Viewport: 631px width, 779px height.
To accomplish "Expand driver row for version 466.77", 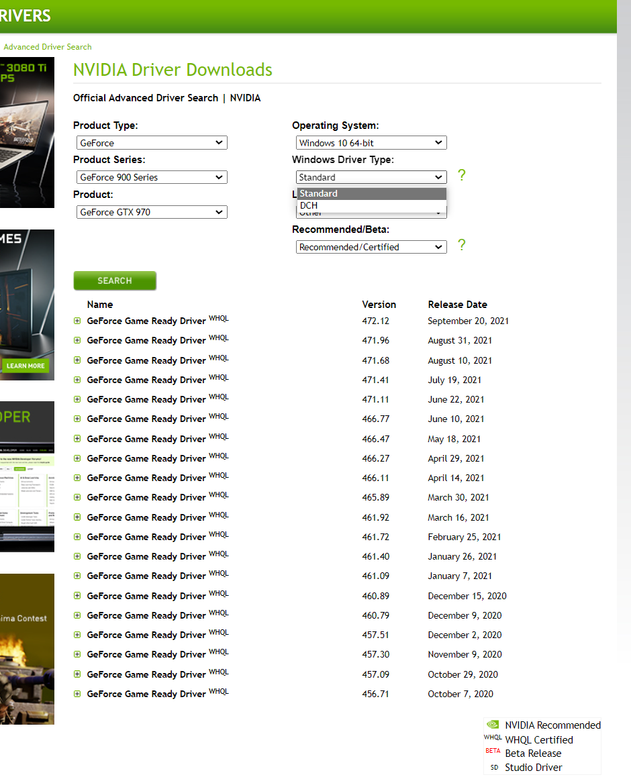I will pos(77,419).
